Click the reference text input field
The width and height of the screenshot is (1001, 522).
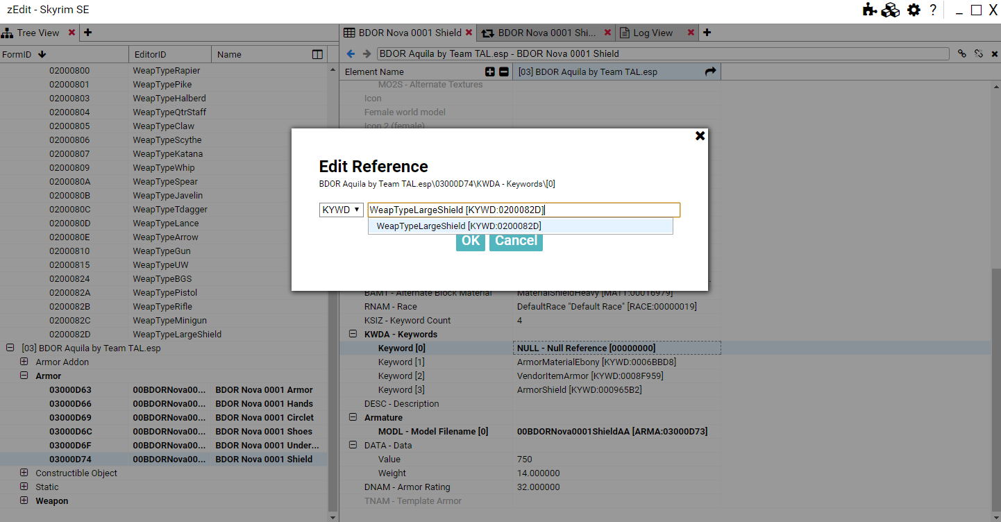click(x=524, y=210)
